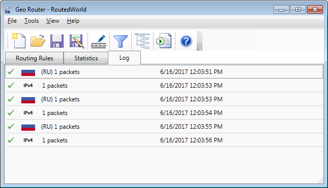The image size is (328, 188).
Task: Select the IPv4 log entry at 12:03:53 PM
Action: pyautogui.click(x=164, y=85)
